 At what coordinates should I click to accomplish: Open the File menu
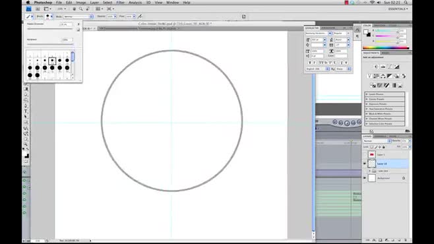tap(59, 3)
